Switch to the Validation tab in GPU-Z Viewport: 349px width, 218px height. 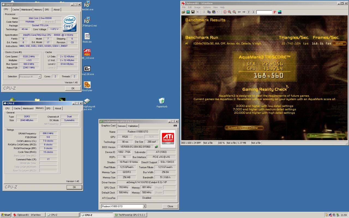133,126
